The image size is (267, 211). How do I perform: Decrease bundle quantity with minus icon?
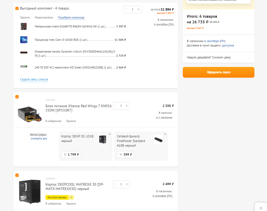pos(126,9)
